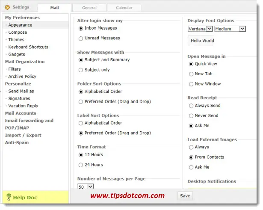Open Archive Policy settings
This screenshot has height=210, width=263.
tap(22, 77)
